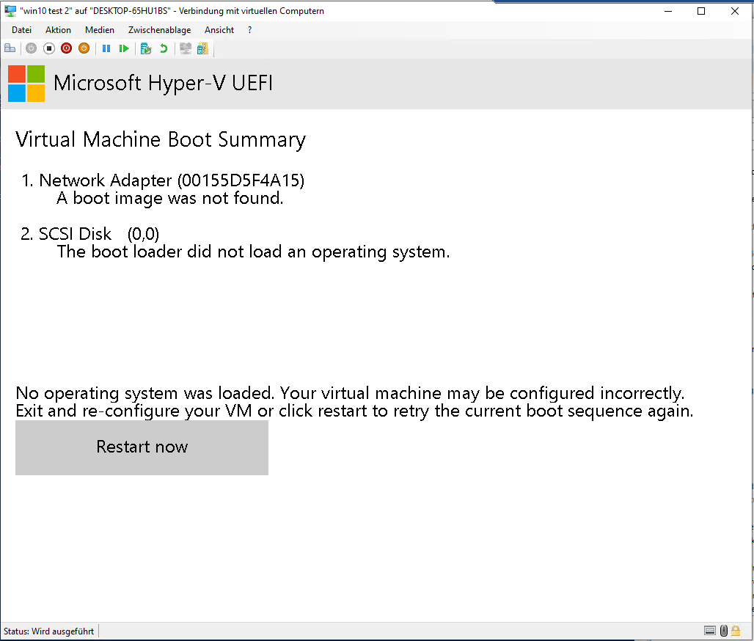
Task: Create a checkpoint using the toolbar icon
Action: 146,48
